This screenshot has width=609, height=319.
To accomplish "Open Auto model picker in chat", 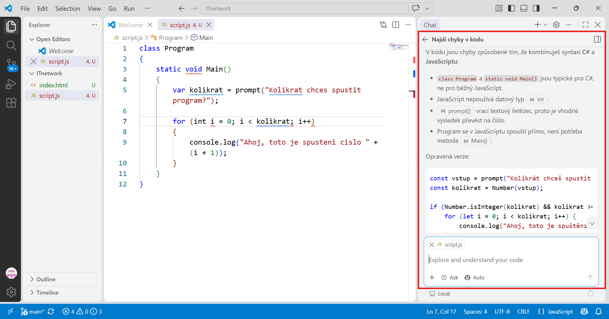I will coord(475,278).
